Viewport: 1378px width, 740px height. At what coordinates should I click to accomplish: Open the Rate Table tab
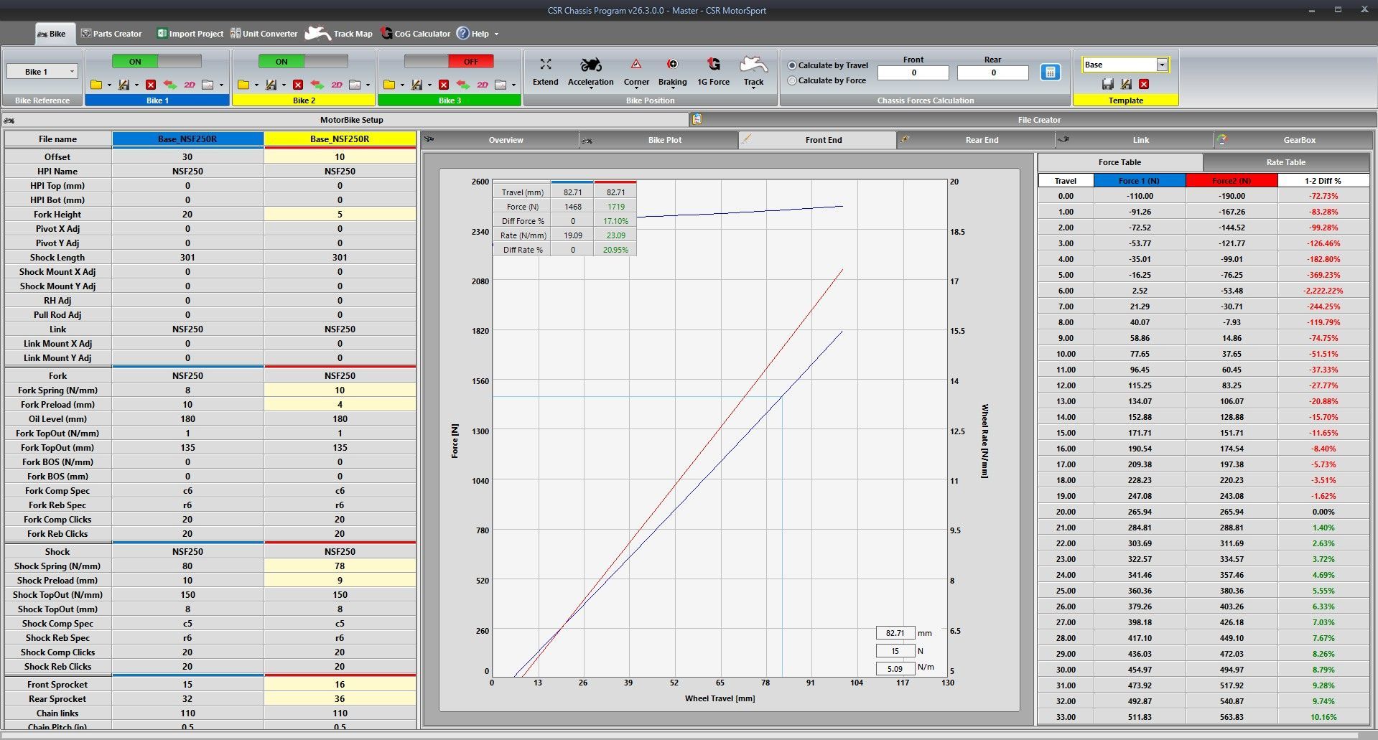point(1285,162)
